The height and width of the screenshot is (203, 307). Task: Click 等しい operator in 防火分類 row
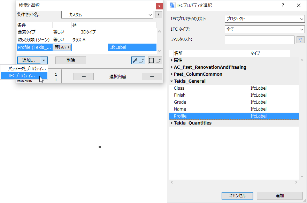tap(59, 40)
